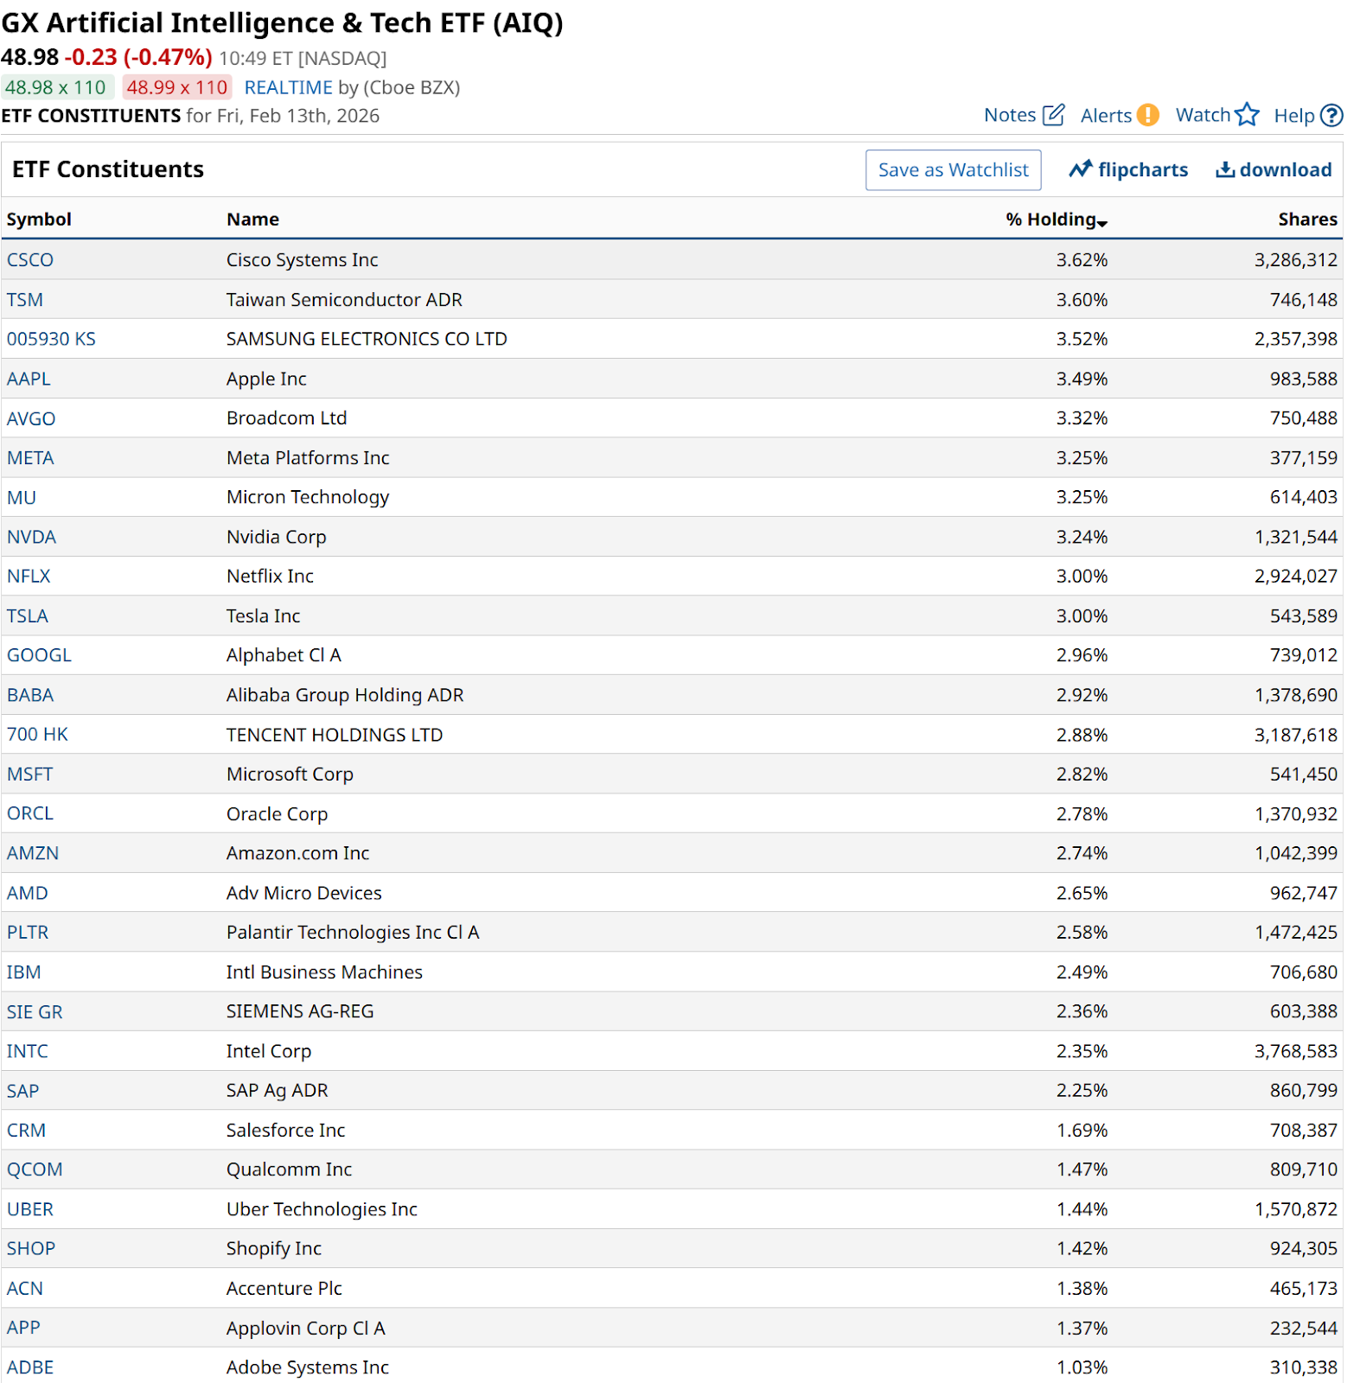The height and width of the screenshot is (1383, 1347).
Task: Click the download link text
Action: tap(1286, 169)
